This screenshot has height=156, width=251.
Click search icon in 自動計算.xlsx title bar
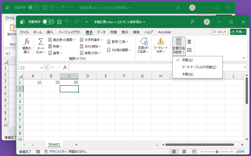coord(178,8)
